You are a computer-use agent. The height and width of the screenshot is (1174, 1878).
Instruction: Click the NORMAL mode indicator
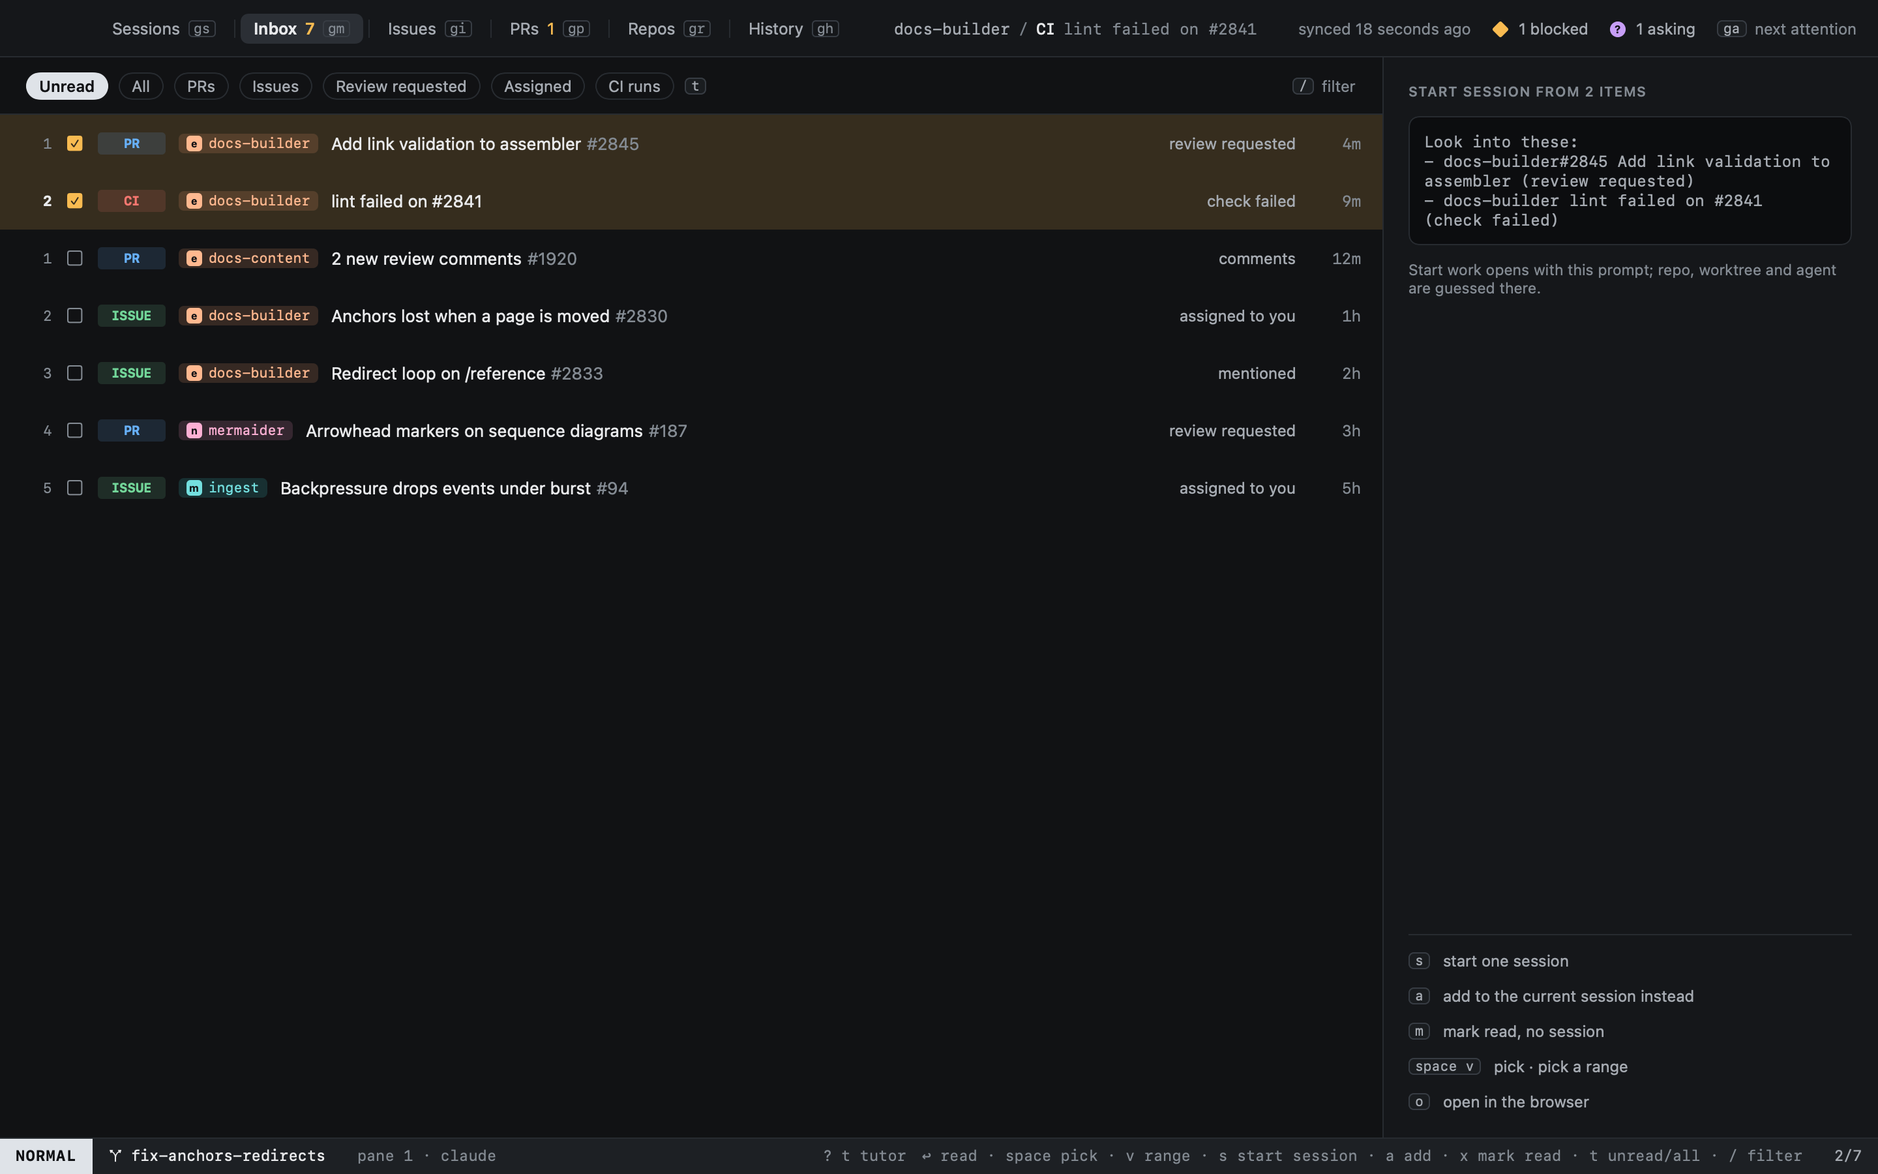coord(46,1155)
